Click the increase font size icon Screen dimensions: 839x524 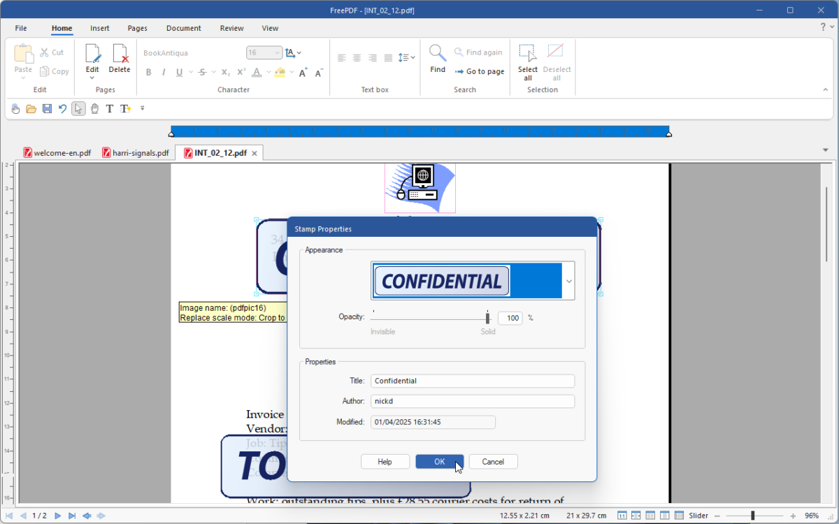point(303,71)
